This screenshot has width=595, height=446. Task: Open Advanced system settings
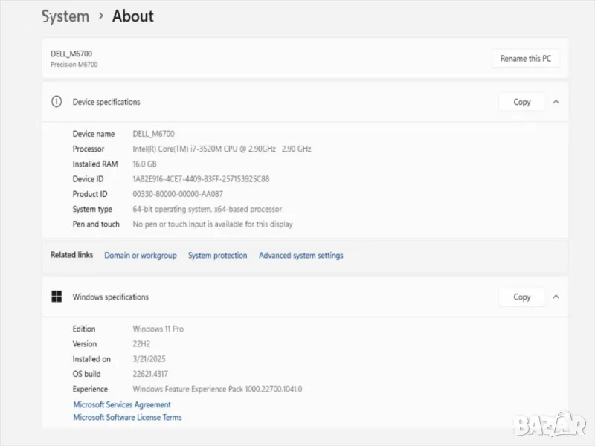pyautogui.click(x=300, y=256)
